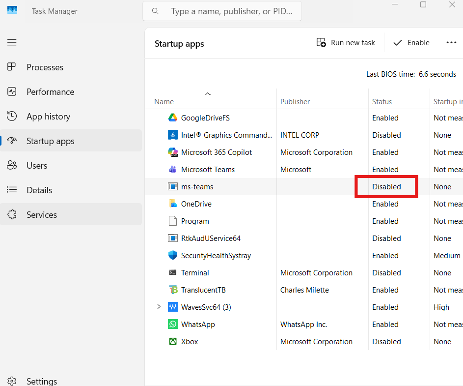Click the GoogleDriveFS startup app icon
Image resolution: width=463 pixels, height=386 pixels.
coord(173,118)
